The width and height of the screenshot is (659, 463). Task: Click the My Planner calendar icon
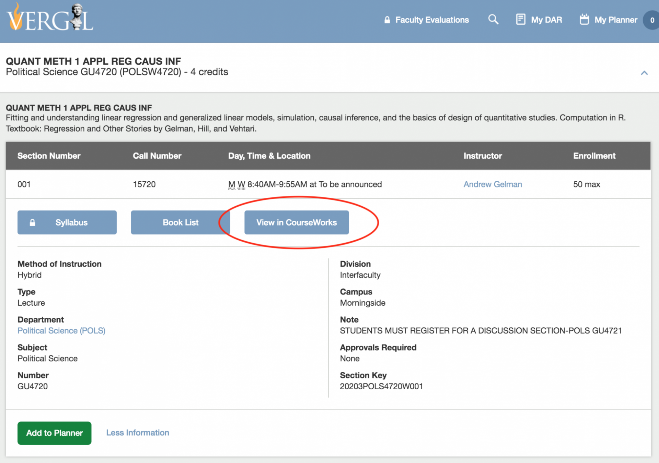click(584, 20)
